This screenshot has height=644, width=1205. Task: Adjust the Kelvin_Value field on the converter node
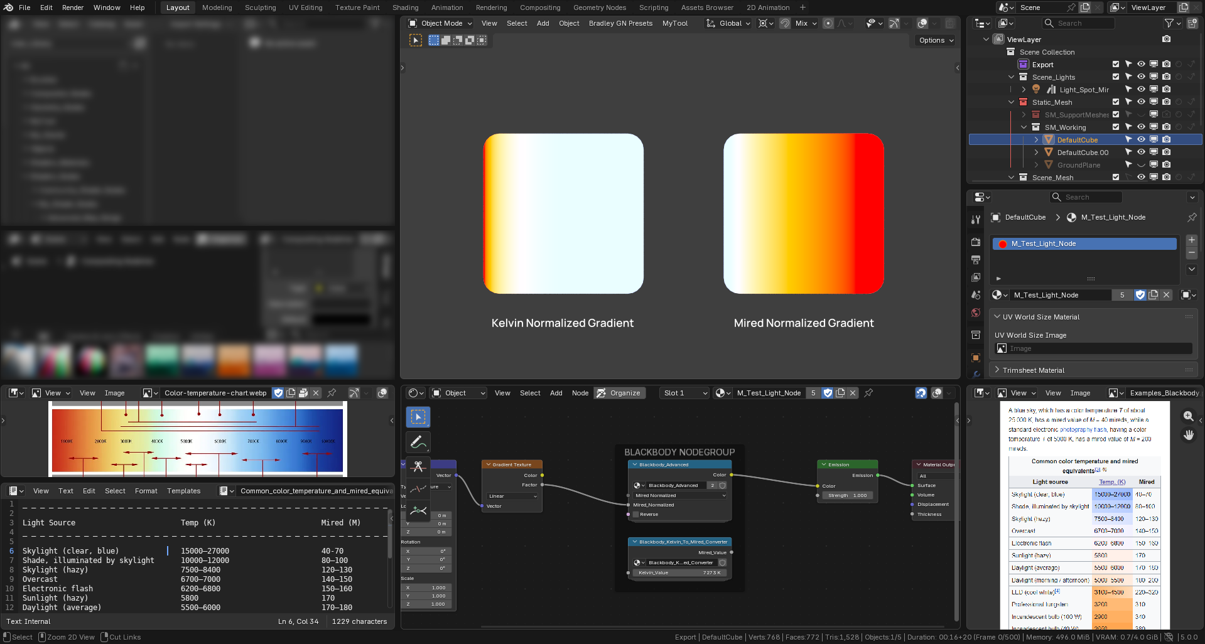[x=680, y=572]
